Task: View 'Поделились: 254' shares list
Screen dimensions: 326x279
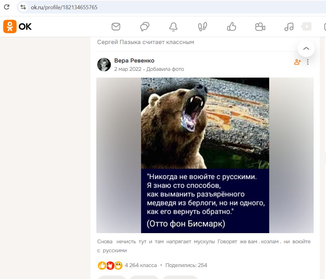Action: 186,265
